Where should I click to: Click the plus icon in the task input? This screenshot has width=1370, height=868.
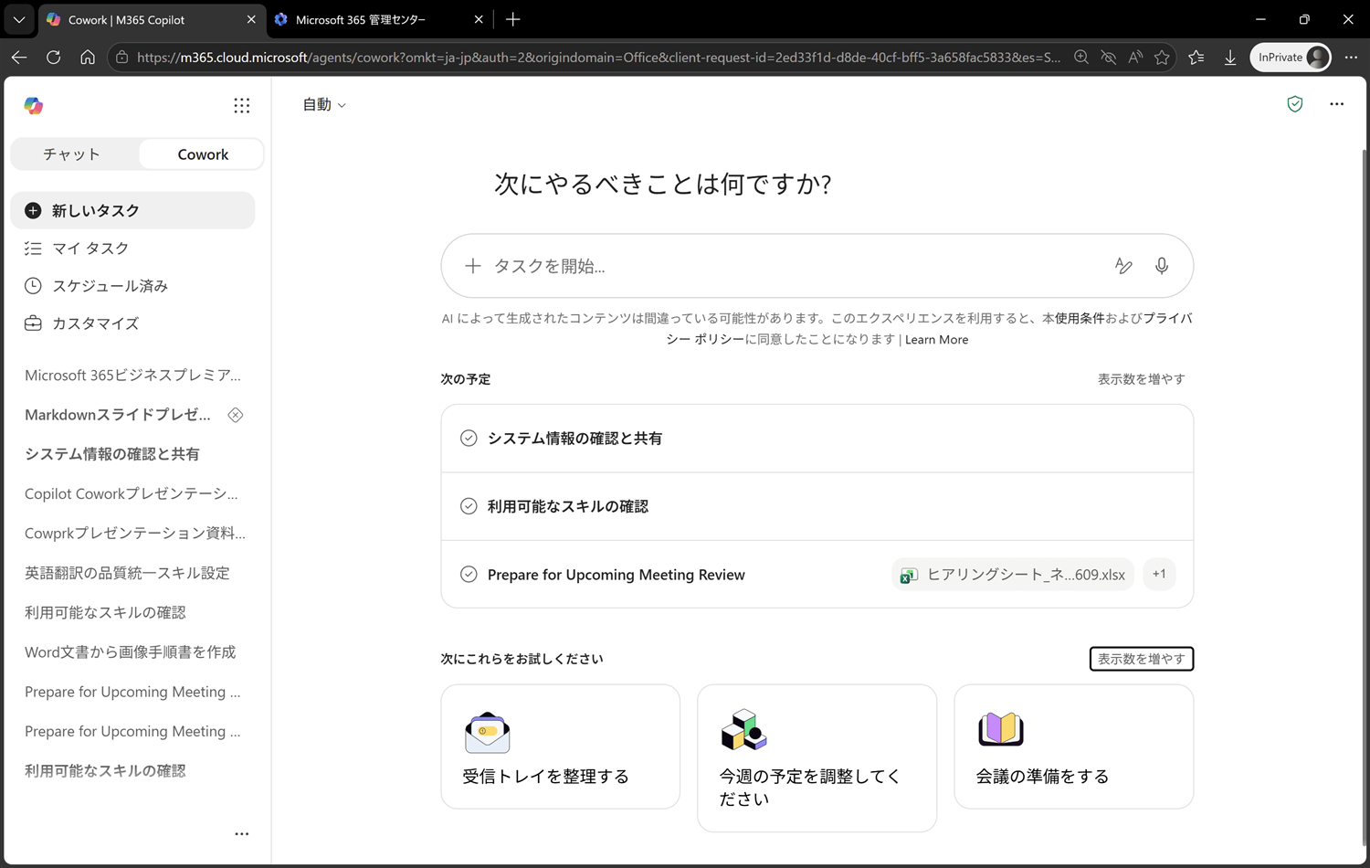[x=472, y=266]
